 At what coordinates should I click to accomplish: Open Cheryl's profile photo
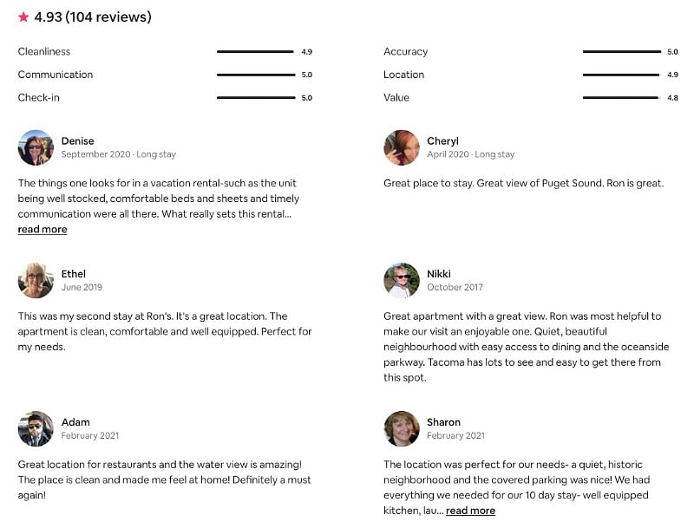(402, 147)
